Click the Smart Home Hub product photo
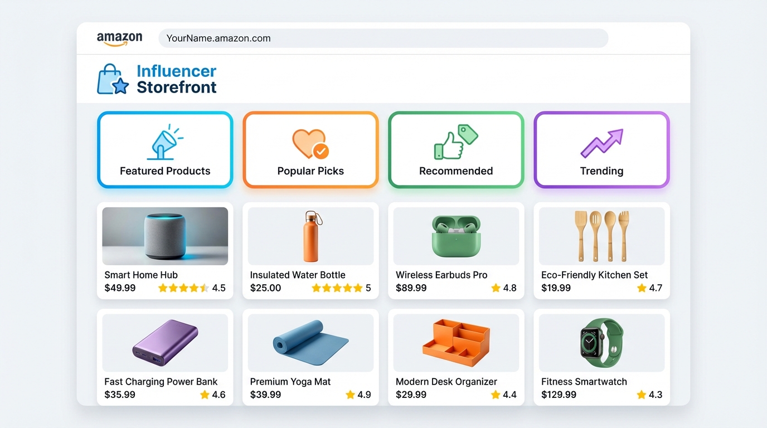The image size is (767, 428). point(164,236)
